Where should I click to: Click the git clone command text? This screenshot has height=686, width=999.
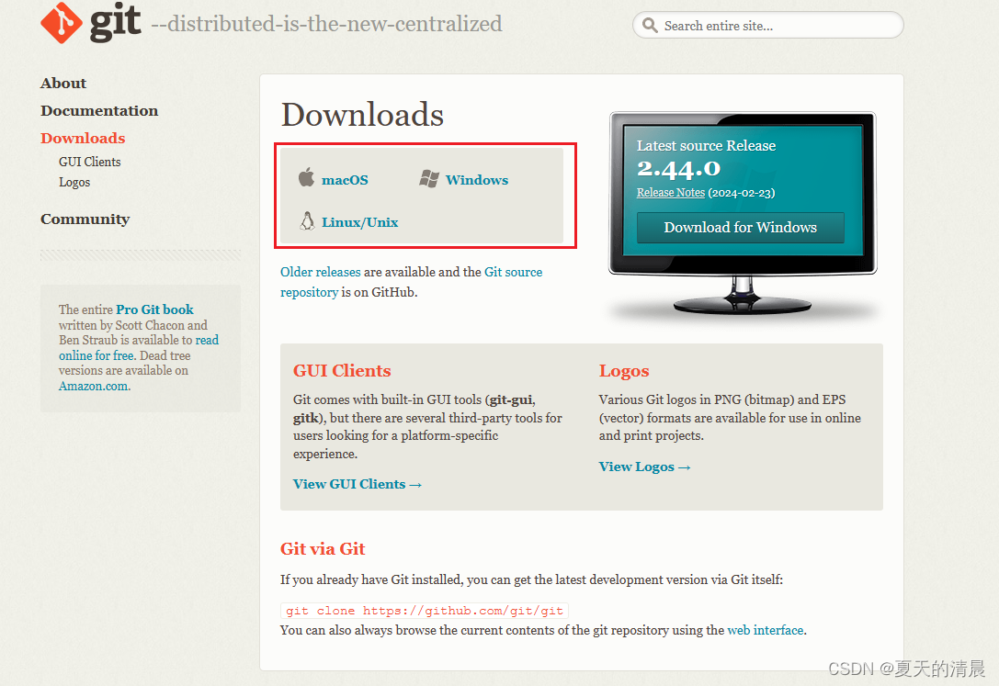point(425,611)
